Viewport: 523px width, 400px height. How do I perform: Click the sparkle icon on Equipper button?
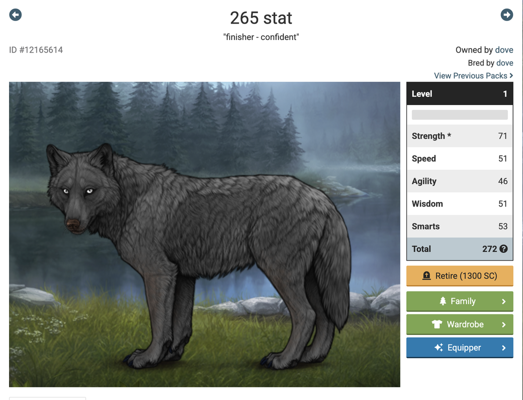click(438, 347)
